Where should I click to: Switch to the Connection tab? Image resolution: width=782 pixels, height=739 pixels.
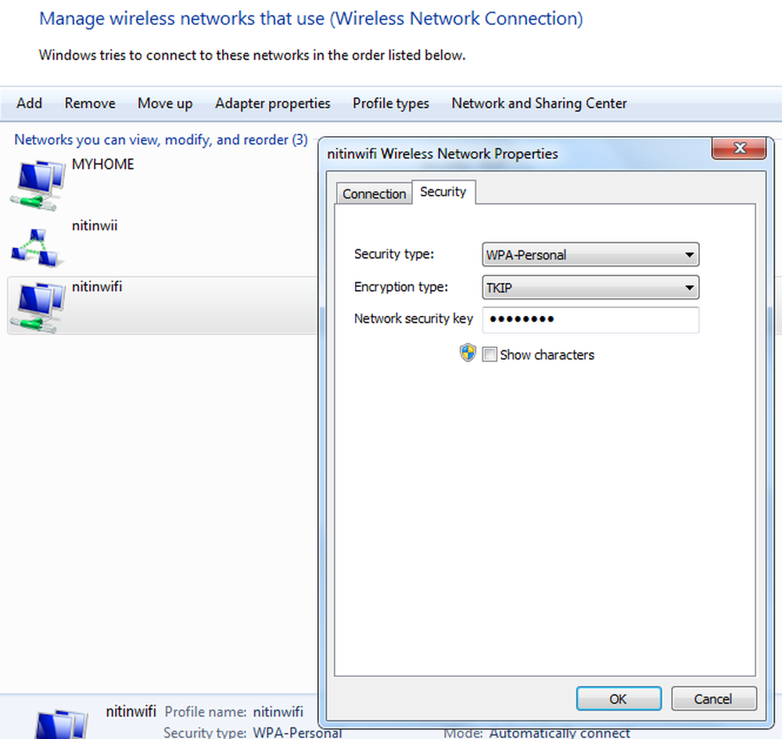pyautogui.click(x=374, y=193)
